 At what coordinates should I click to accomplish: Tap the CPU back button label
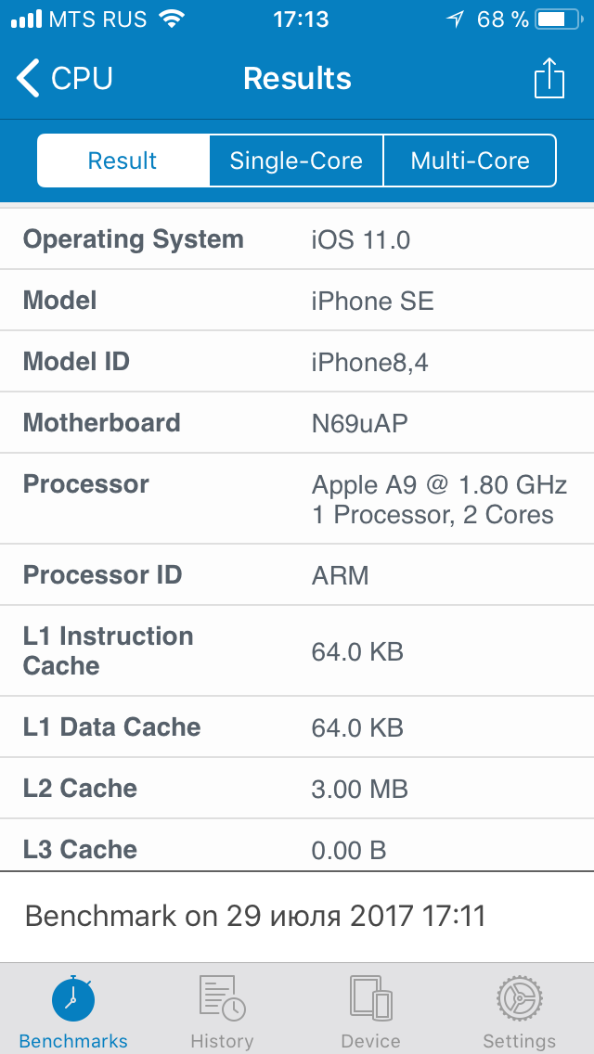tap(82, 79)
